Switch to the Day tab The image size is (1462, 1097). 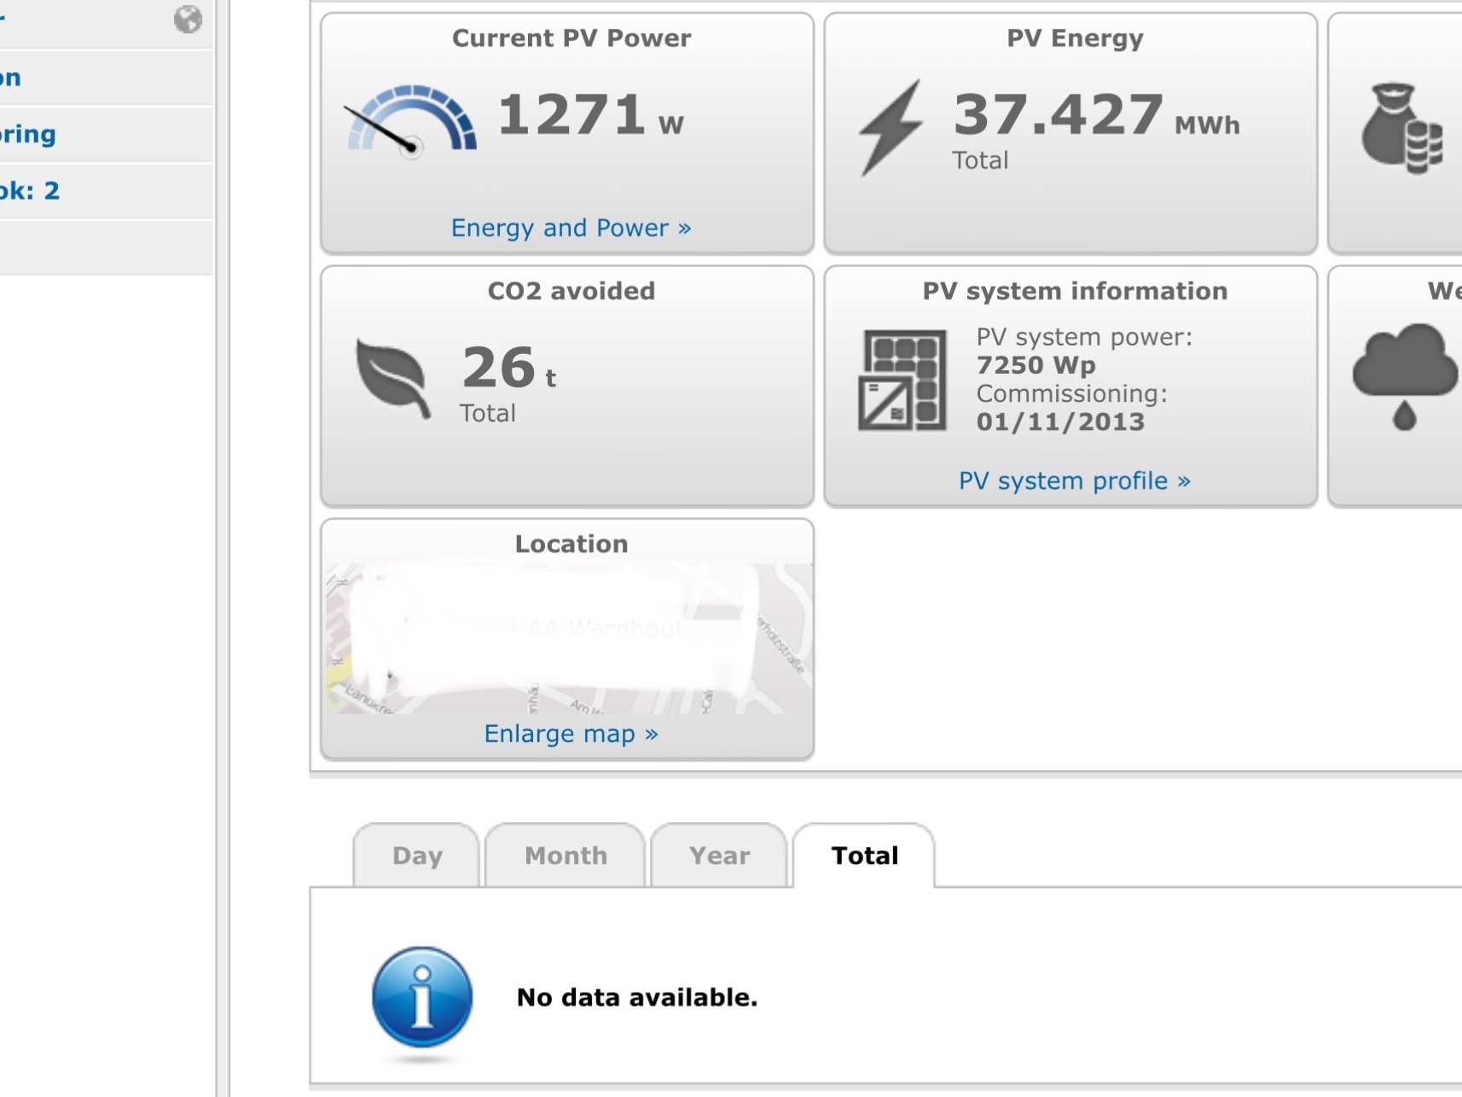pyautogui.click(x=417, y=856)
